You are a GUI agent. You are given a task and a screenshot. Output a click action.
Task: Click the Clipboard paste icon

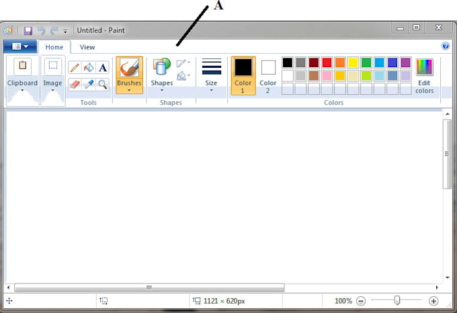coord(22,66)
